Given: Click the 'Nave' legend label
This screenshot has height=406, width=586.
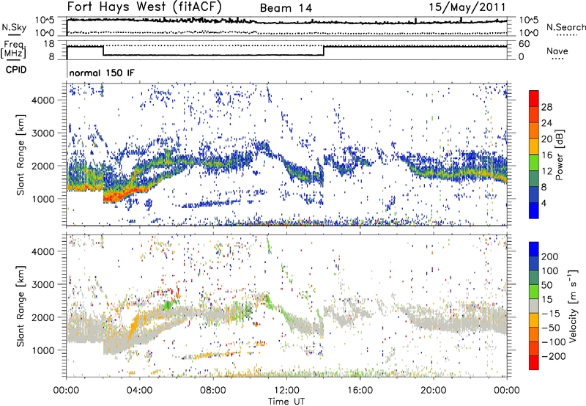Looking at the screenshot, I should (557, 51).
